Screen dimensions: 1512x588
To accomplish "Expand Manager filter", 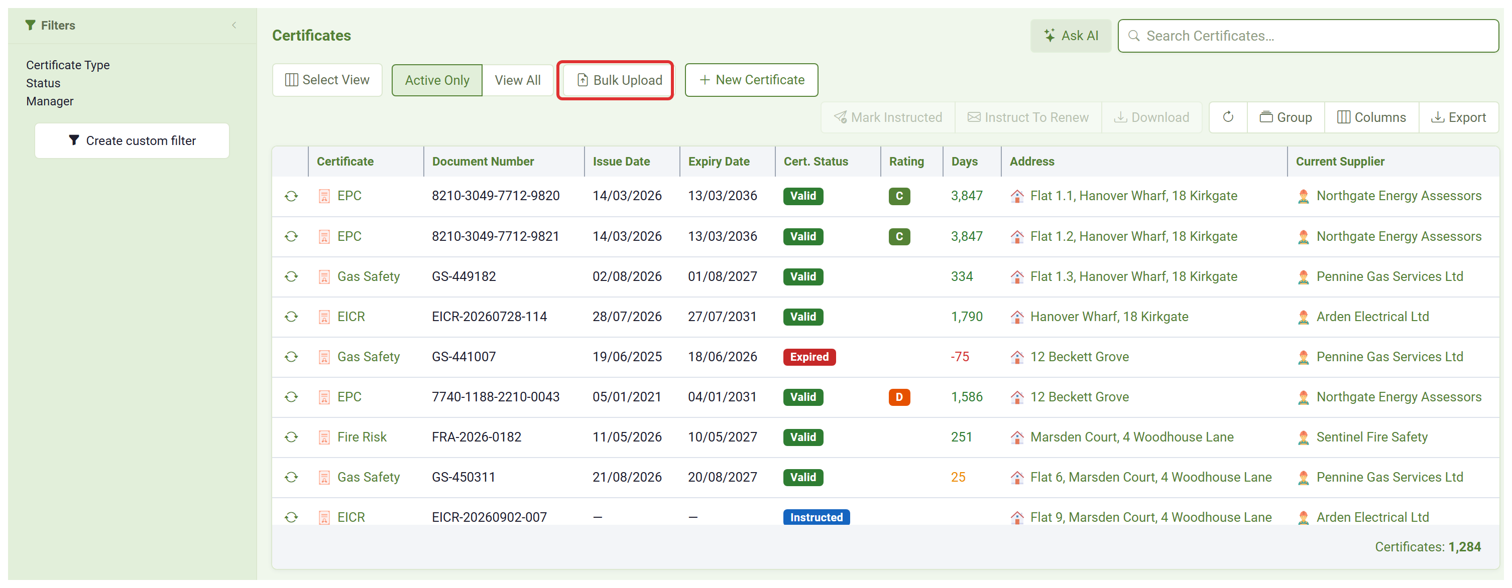I will (49, 101).
